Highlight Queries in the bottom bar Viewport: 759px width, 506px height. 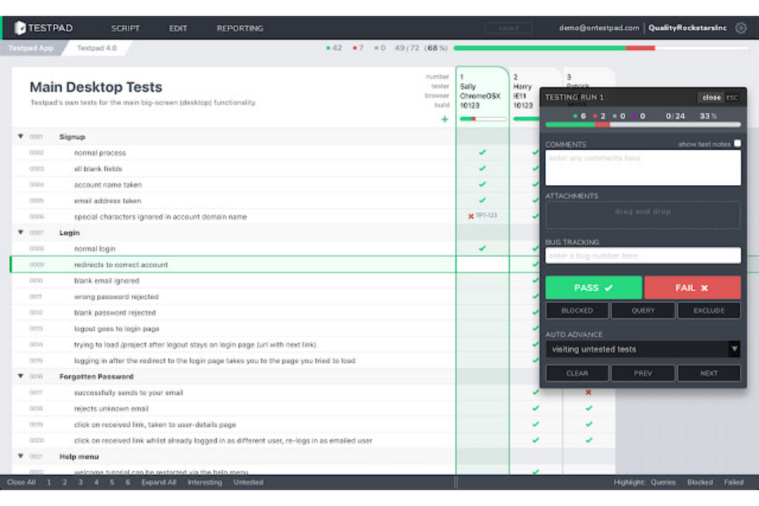pos(663,482)
